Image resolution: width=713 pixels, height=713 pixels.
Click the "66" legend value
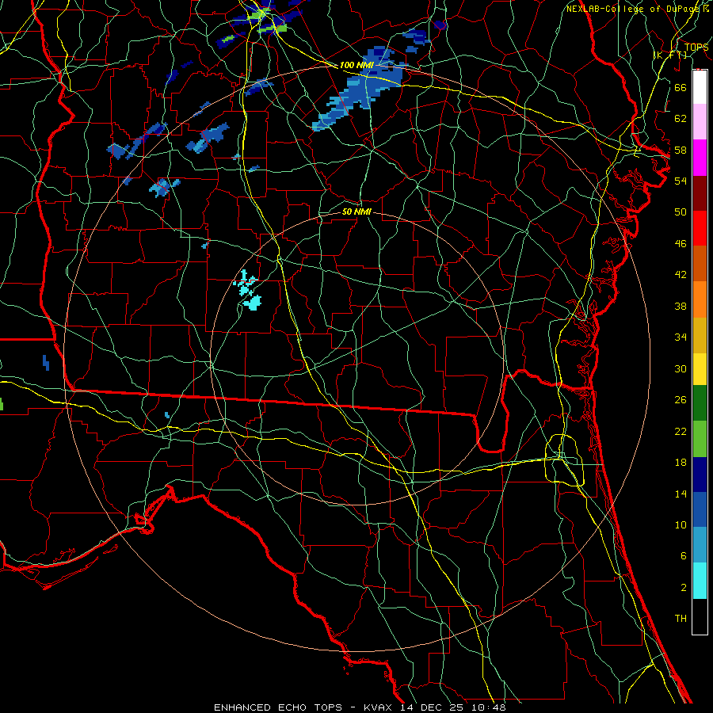681,87
